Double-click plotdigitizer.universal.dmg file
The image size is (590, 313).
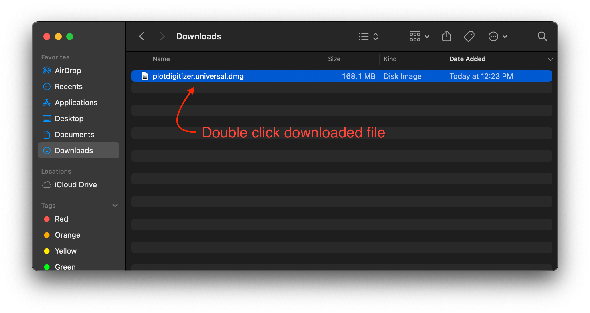tap(198, 76)
